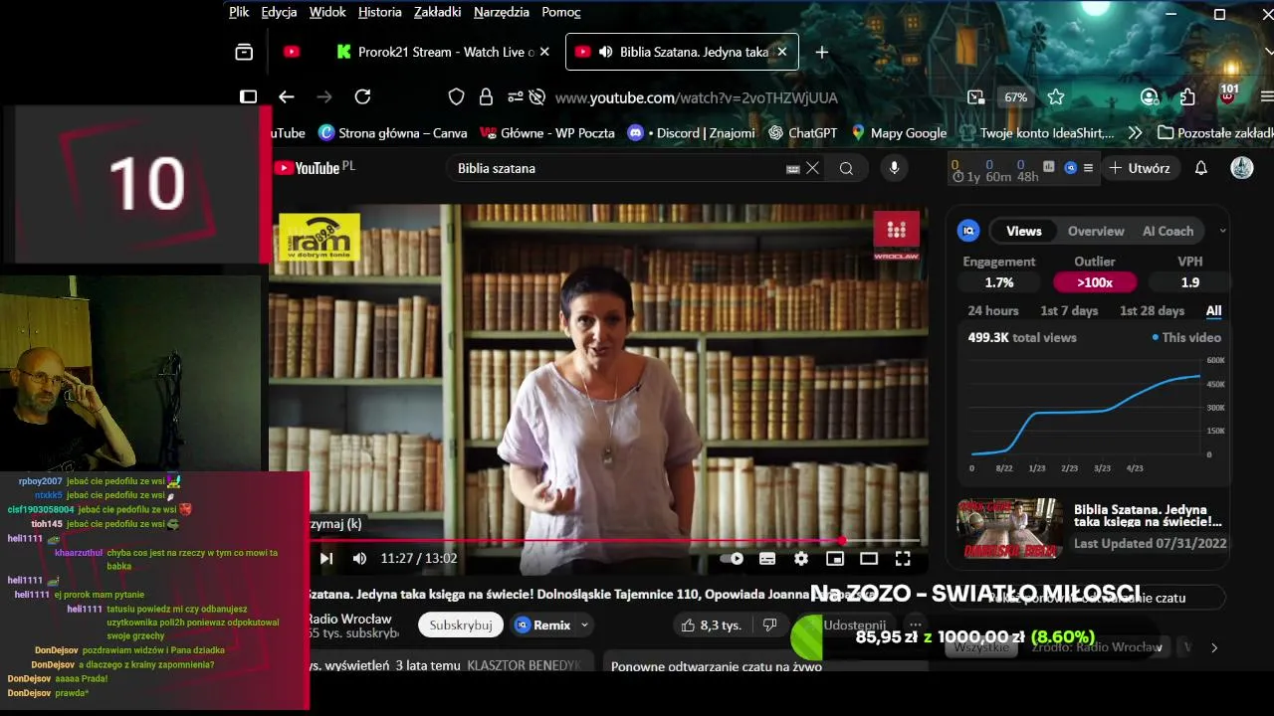Open the YouTube account avatar menu

click(x=1242, y=168)
